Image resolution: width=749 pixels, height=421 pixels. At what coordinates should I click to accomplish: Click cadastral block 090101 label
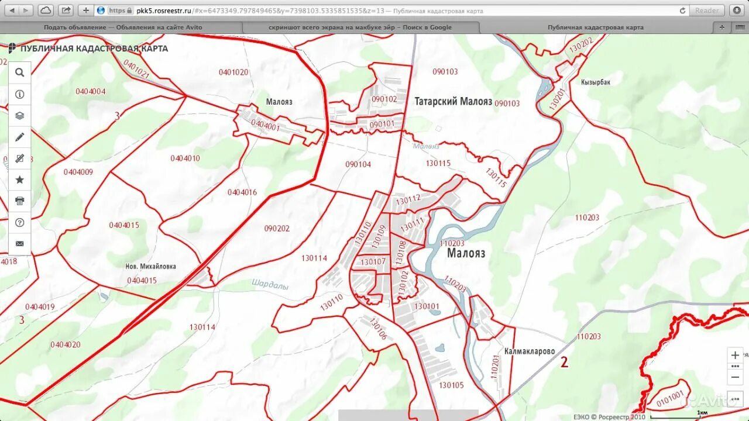point(382,124)
